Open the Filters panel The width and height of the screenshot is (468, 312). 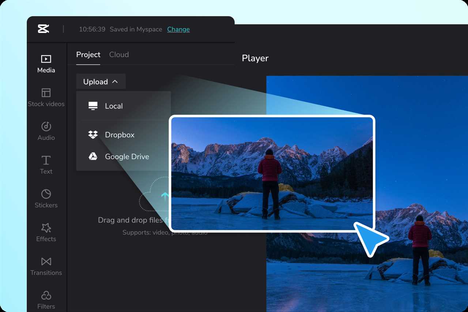(x=46, y=295)
